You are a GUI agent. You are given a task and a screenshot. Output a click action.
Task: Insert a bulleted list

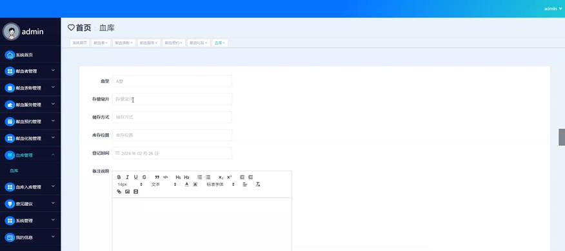pyautogui.click(x=208, y=177)
